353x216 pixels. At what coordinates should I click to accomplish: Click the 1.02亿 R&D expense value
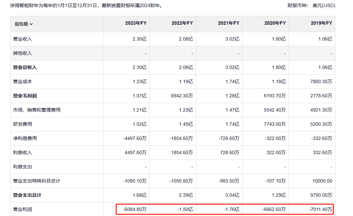(x=140, y=124)
